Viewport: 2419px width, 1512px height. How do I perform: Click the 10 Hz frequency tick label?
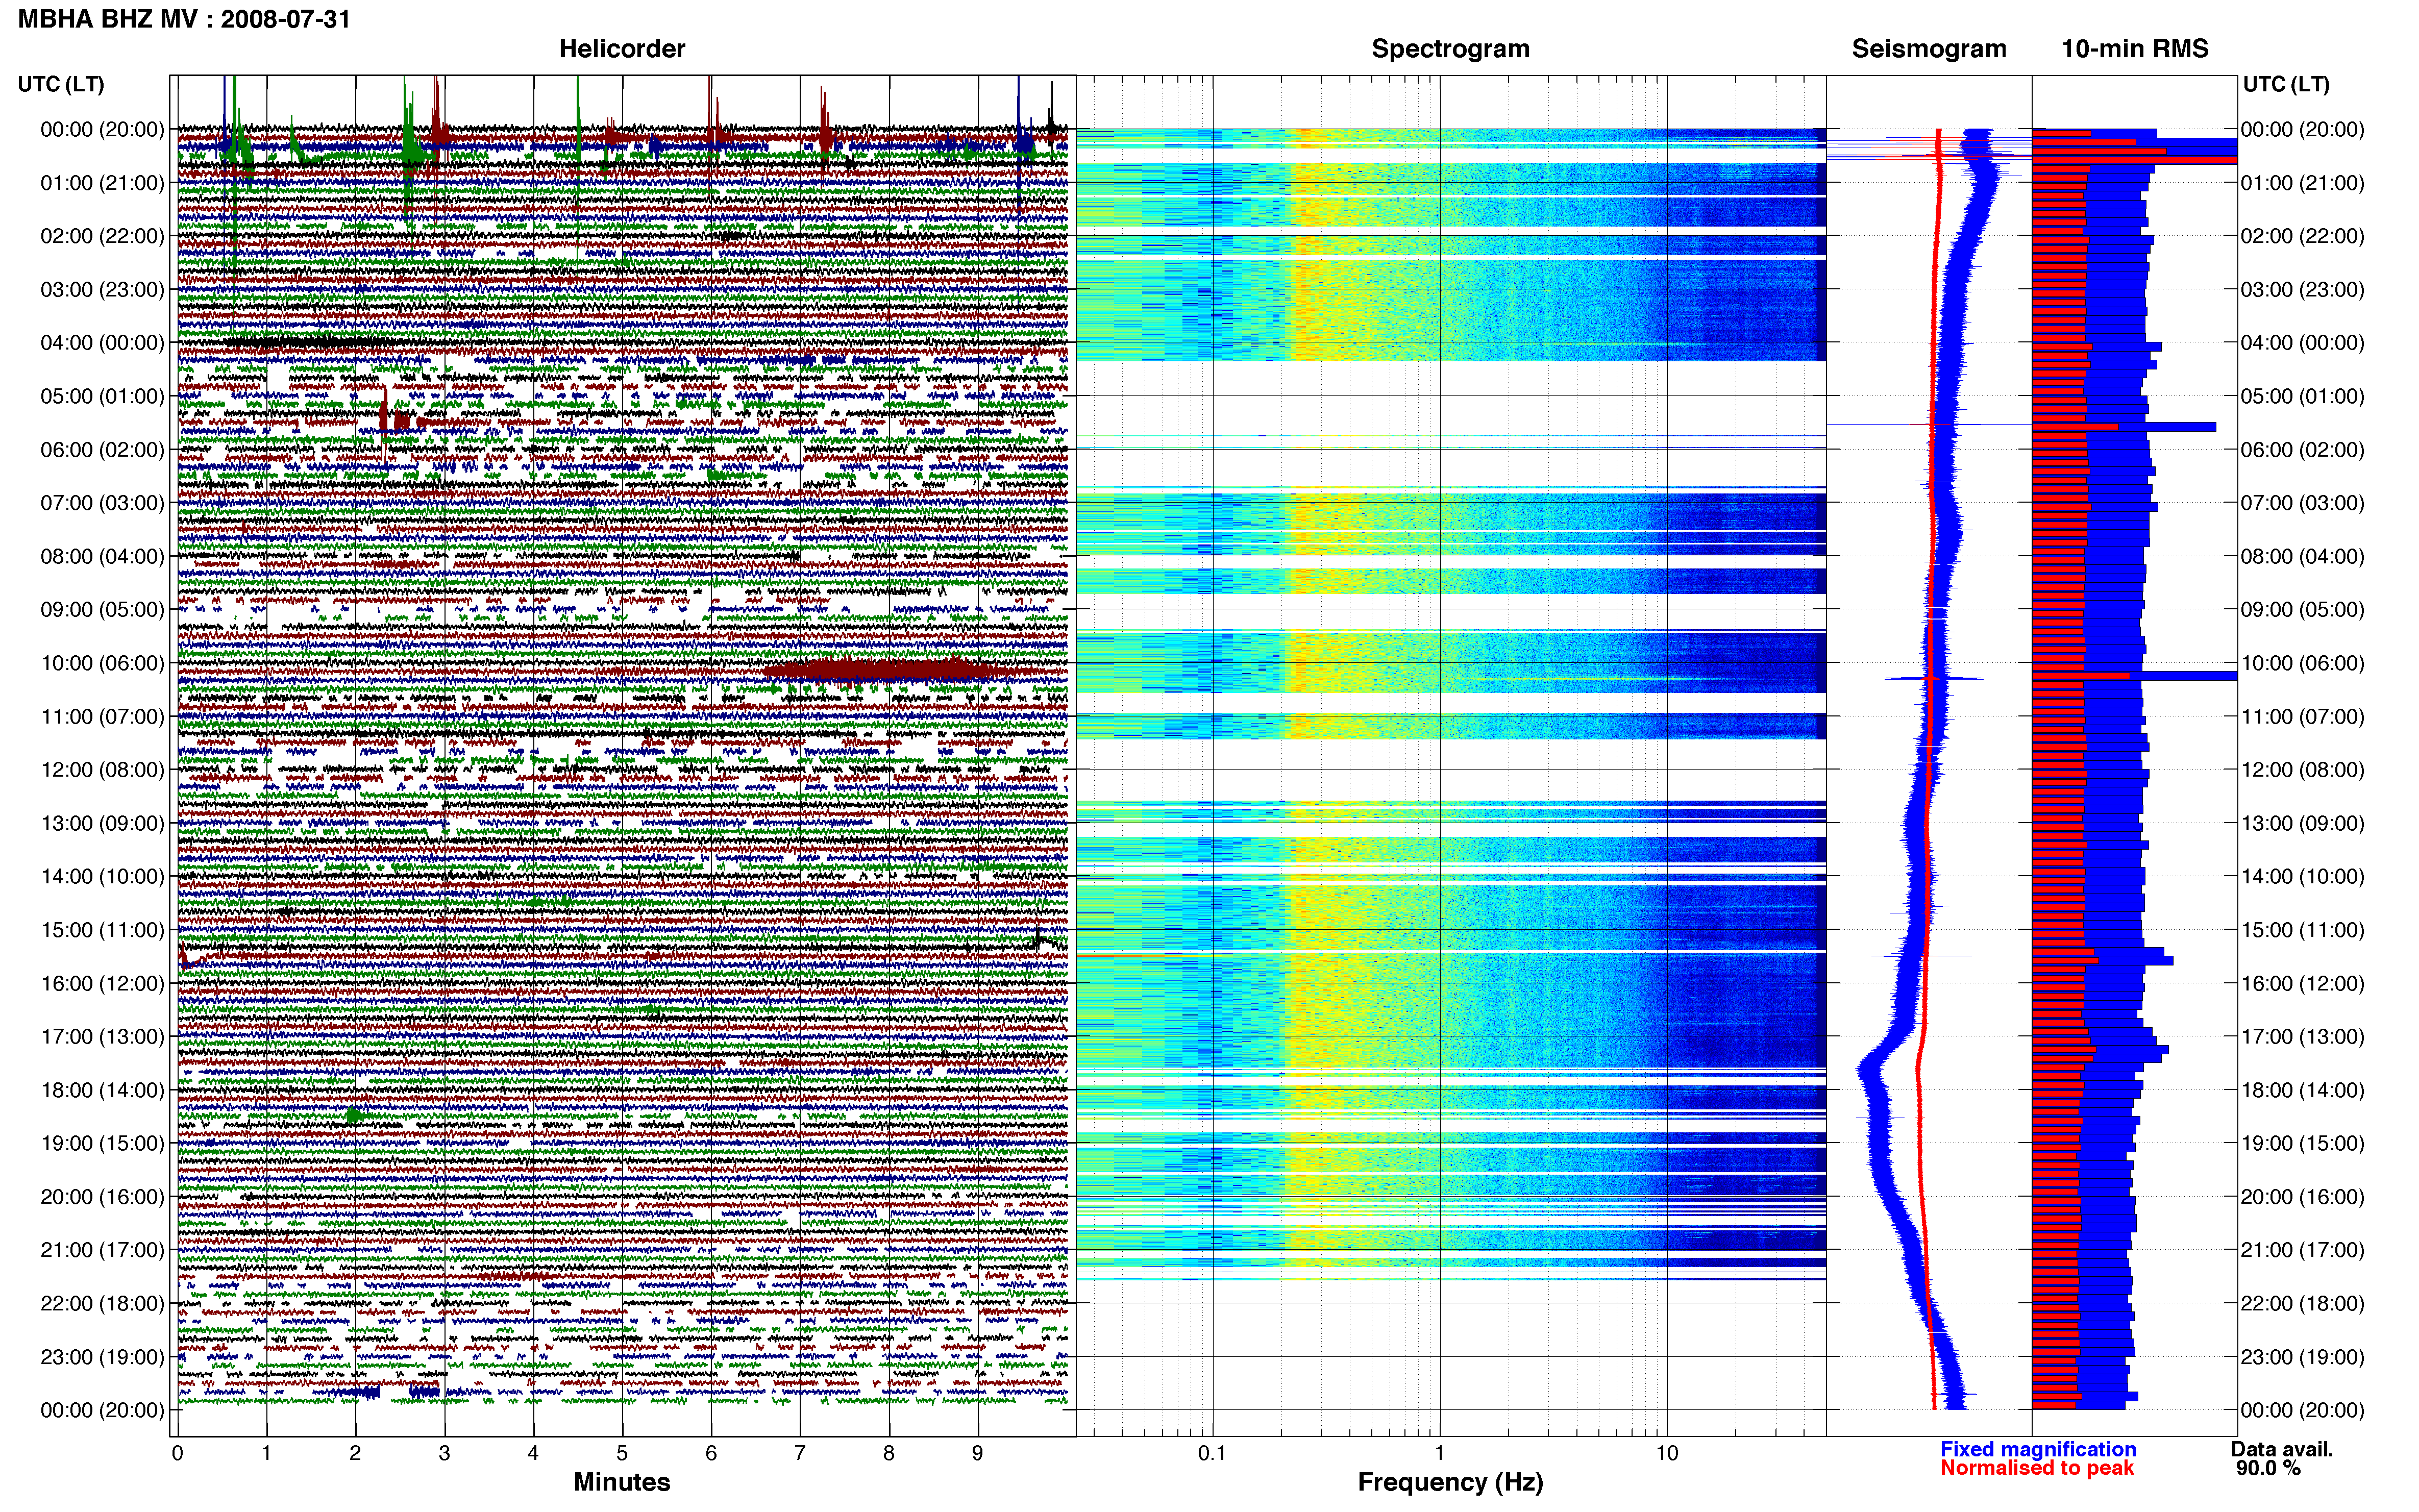coord(1666,1453)
